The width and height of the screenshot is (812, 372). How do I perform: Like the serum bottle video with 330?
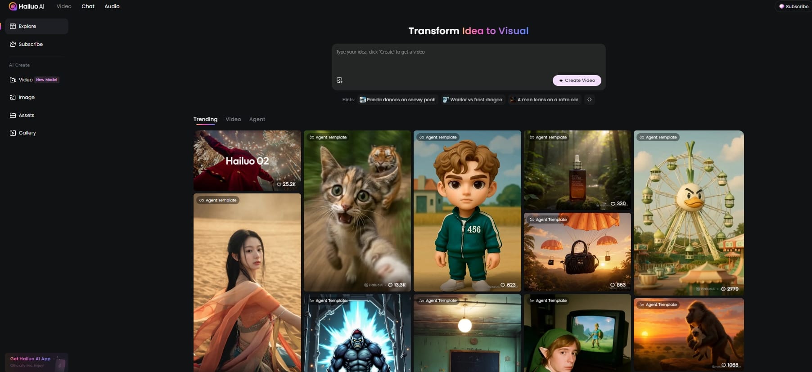tap(618, 204)
